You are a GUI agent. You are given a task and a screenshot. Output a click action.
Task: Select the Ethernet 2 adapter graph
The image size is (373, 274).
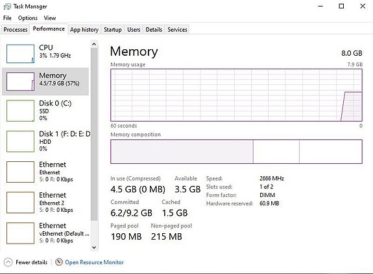point(20,203)
